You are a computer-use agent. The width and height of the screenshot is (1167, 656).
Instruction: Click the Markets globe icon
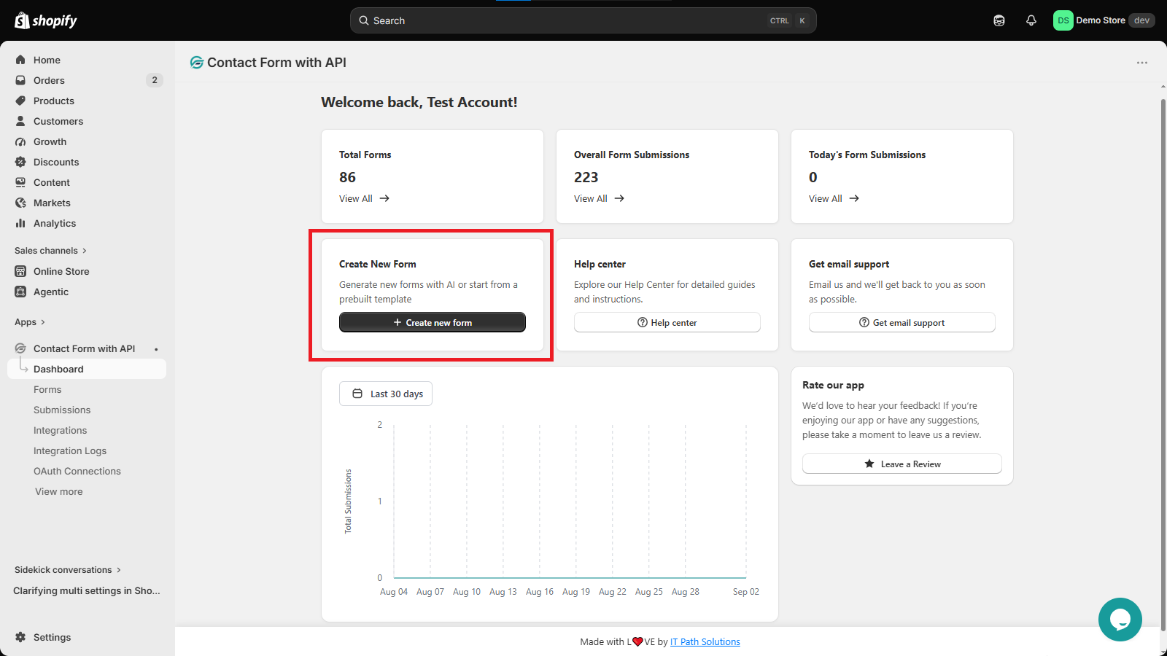[20, 203]
